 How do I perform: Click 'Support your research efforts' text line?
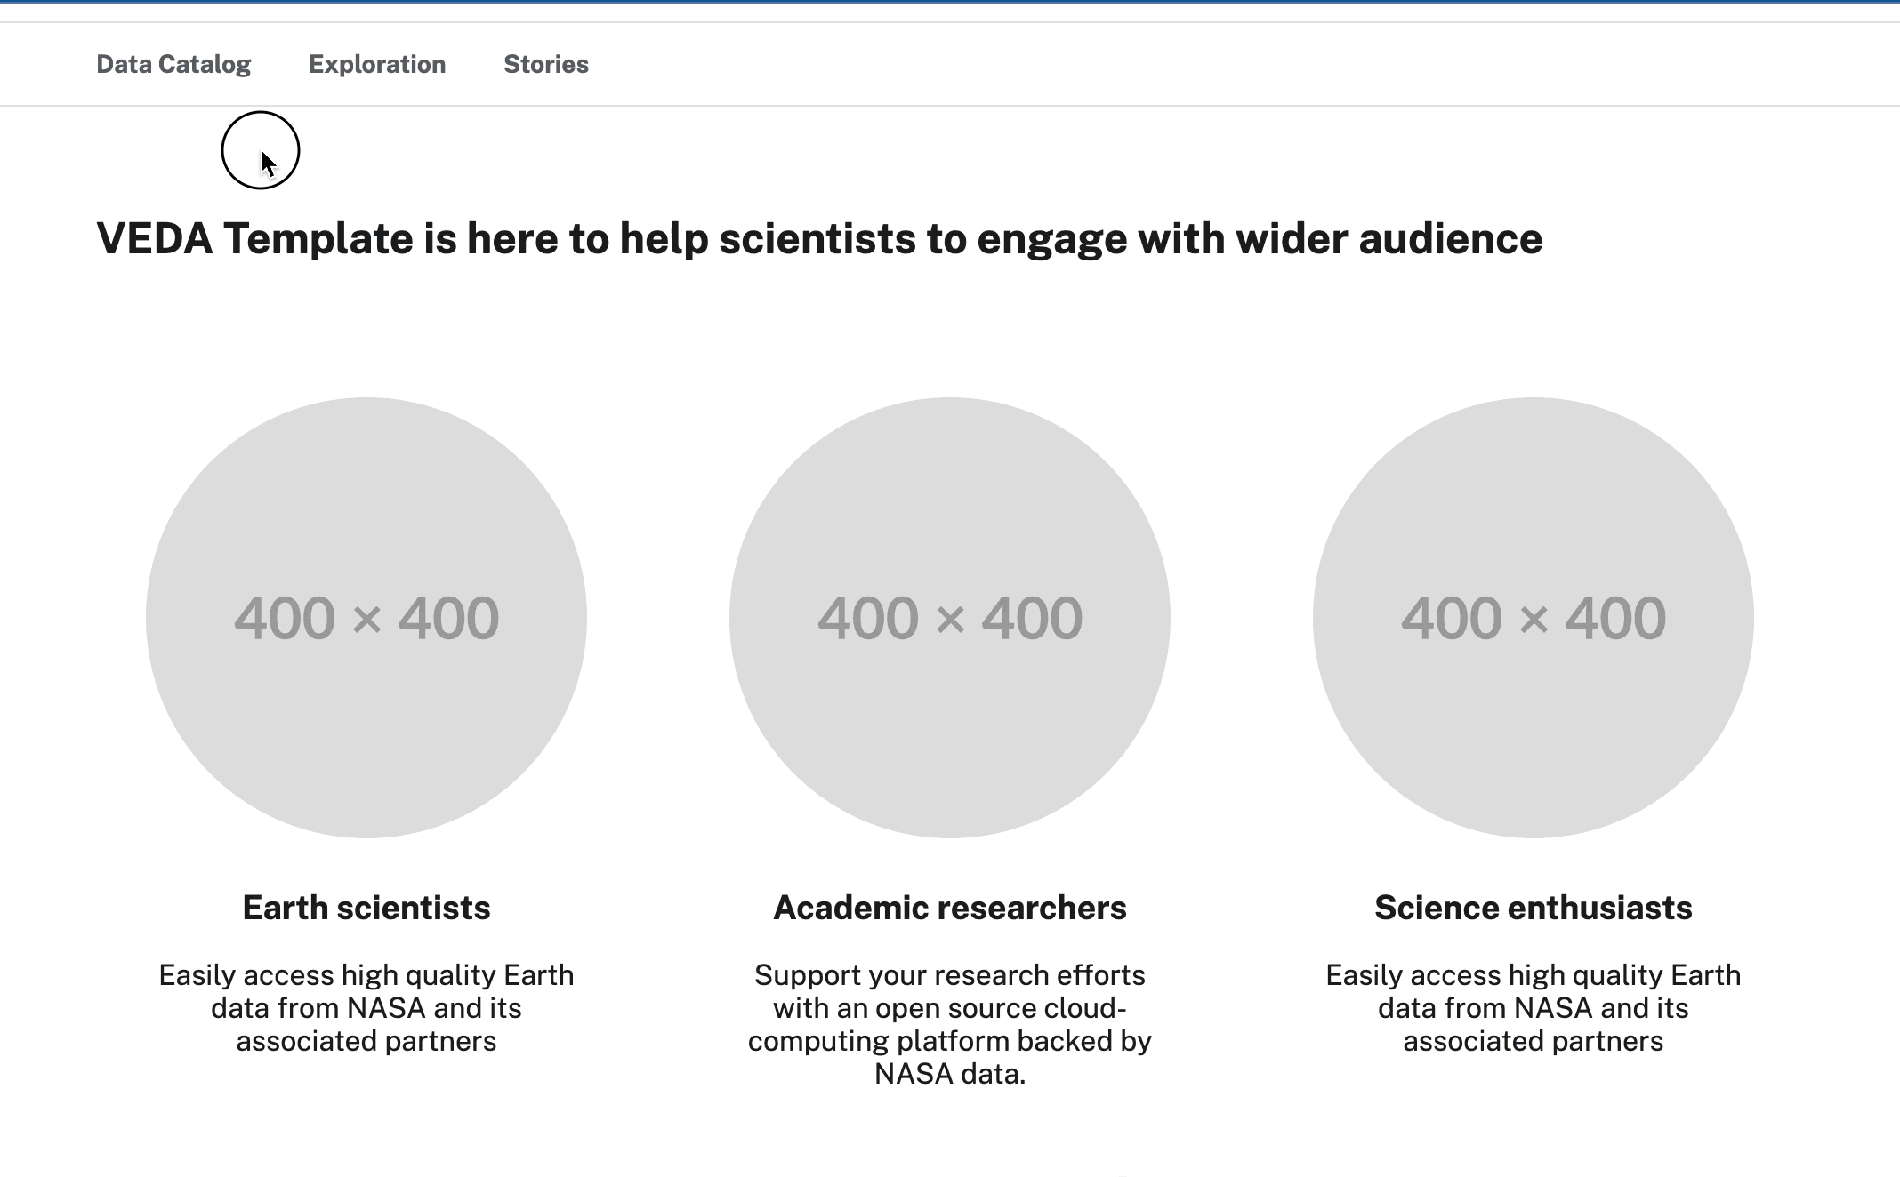pos(950,975)
